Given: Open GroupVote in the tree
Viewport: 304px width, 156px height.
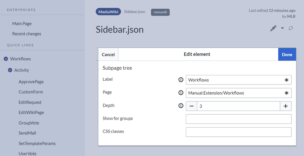Looking at the screenshot, I should (x=29, y=123).
